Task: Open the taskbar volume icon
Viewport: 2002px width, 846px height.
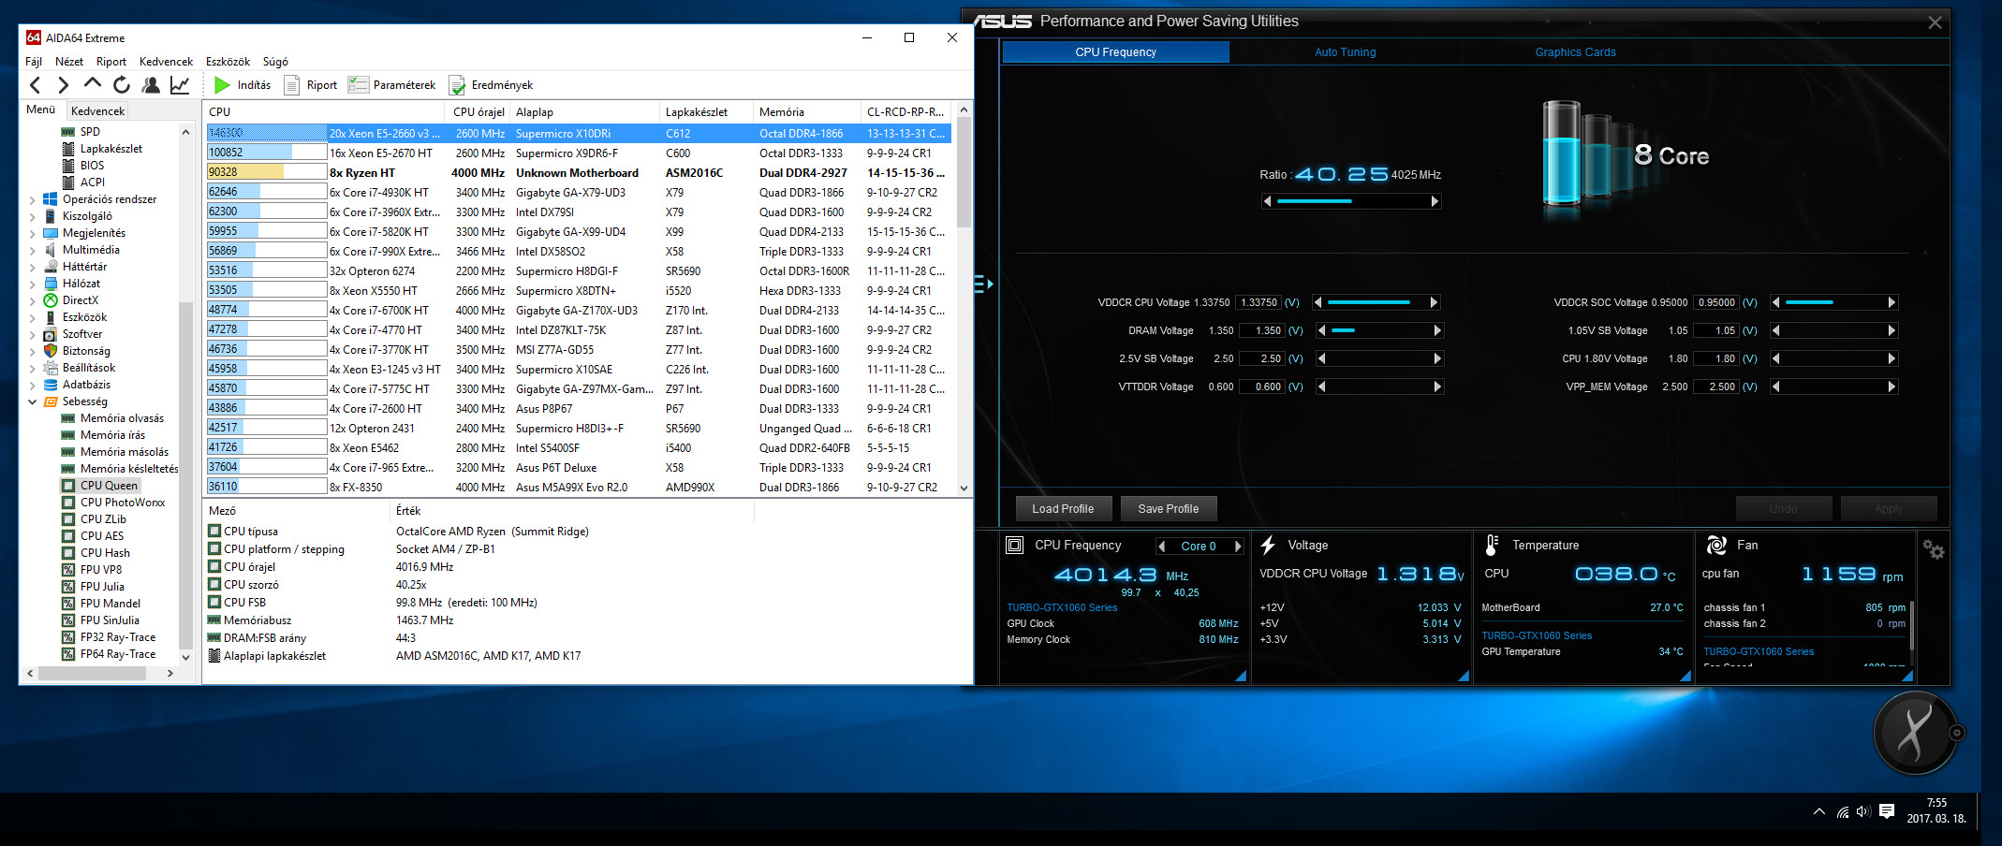Action: [1863, 811]
